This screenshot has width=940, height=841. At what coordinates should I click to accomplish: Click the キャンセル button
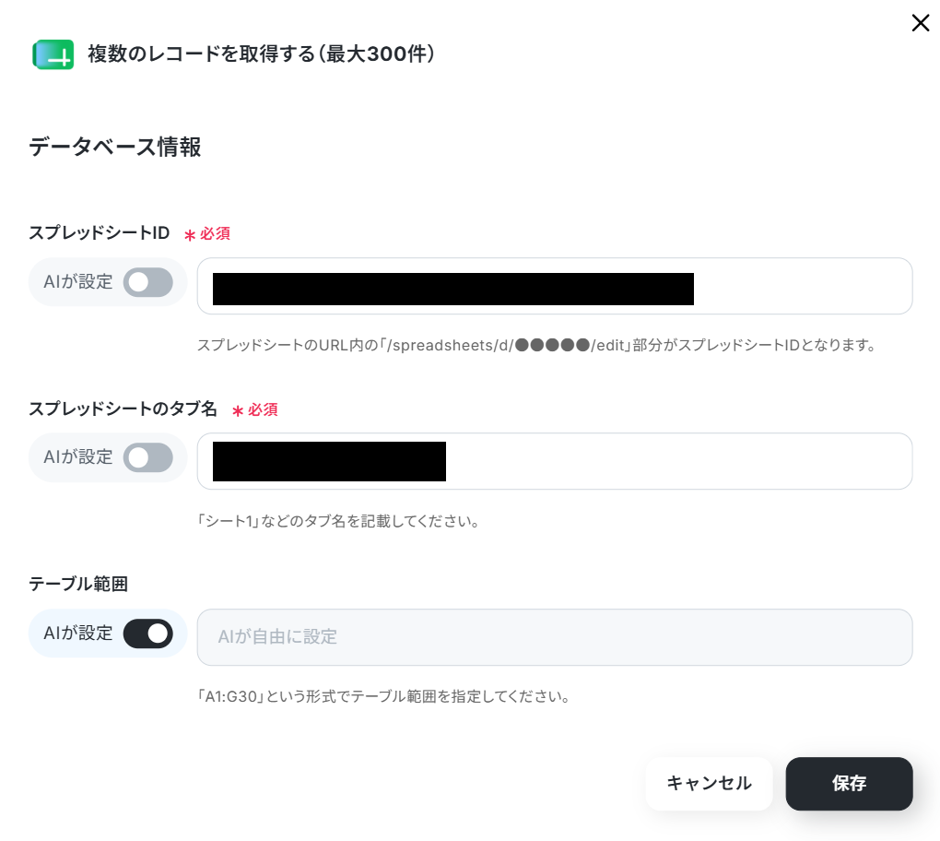coord(709,784)
